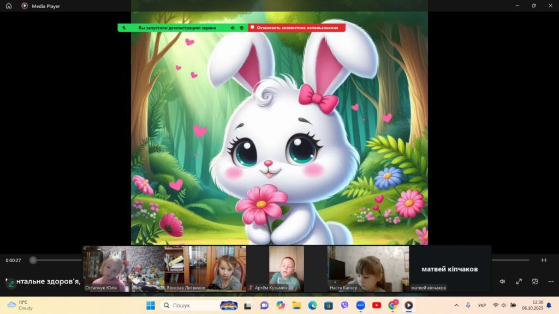
Task: Click the Home icon in Media Player
Action: (9, 6)
